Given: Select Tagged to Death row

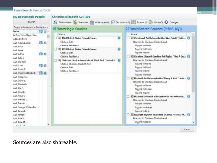Looking at the screenshot, I should point(143,75).
